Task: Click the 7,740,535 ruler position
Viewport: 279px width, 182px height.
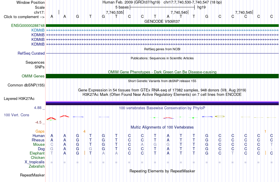Action: [x=115, y=12]
